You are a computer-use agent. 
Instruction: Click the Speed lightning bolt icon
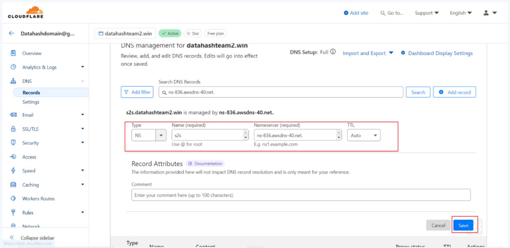13,170
